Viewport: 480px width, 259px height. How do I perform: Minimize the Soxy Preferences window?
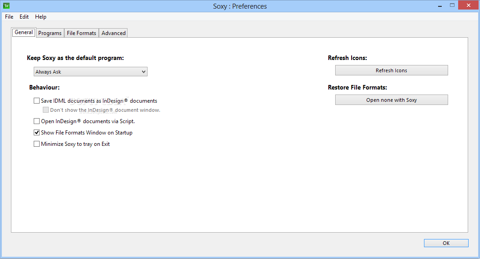pos(440,5)
